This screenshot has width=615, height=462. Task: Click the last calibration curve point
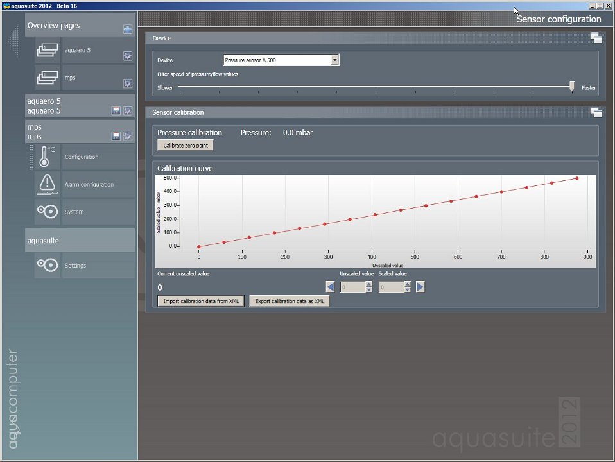(x=577, y=178)
